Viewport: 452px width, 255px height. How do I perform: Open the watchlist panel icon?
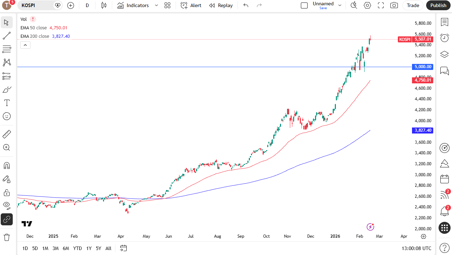pyautogui.click(x=445, y=22)
